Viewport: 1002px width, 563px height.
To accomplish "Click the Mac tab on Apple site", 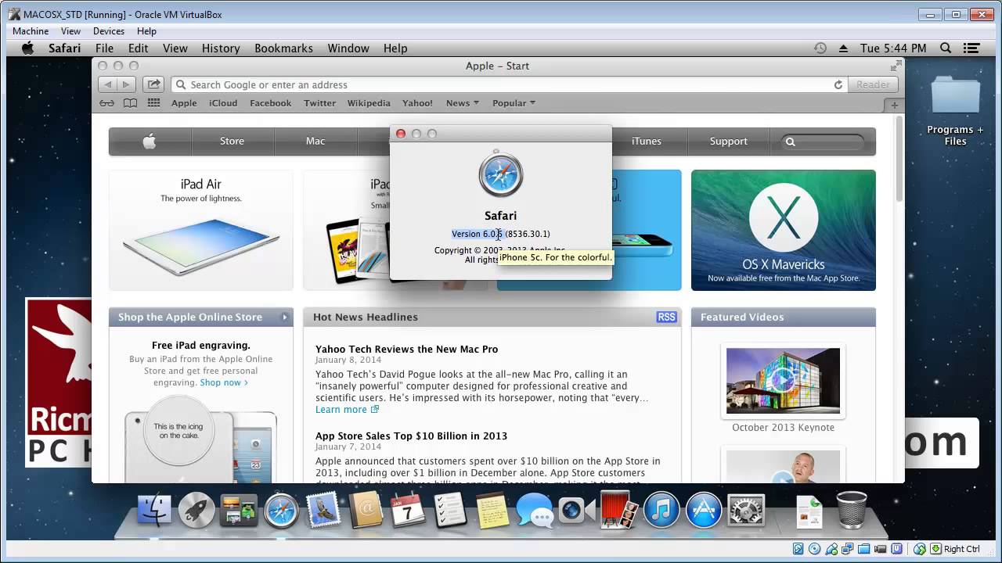I will (315, 142).
